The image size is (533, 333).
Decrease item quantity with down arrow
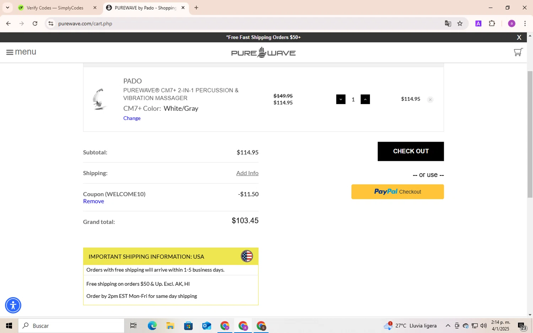340,99
